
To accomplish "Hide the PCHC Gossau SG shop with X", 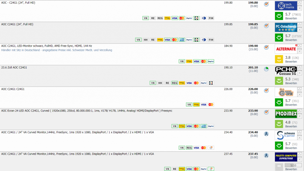I will (x=300, y=73).
